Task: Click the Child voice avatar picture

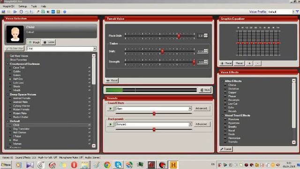Action: (x=15, y=34)
